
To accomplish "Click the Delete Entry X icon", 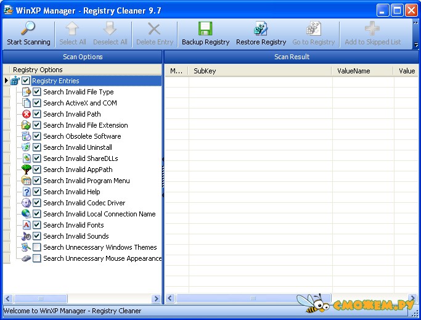I will pos(154,28).
